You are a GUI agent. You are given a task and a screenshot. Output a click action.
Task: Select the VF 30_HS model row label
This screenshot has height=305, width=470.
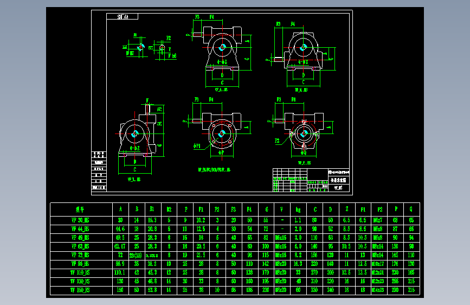tap(80, 220)
